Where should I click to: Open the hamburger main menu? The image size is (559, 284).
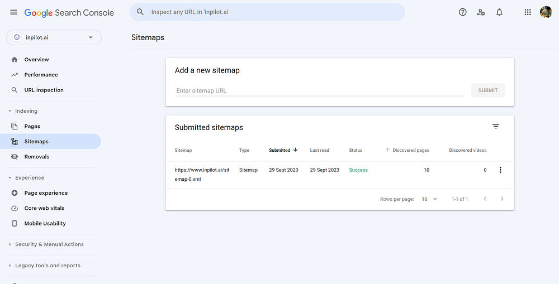click(14, 12)
